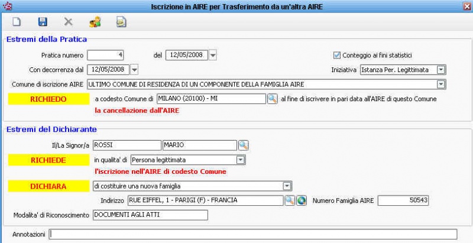This screenshot has height=243, width=473.
Task: Search address magnifier beside Indirizzo field
Action: click(x=290, y=200)
